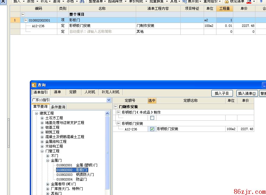Viewport: 266px width, 195px height.
Task: Open the 广东13指引 dropdown
Action: (109, 100)
